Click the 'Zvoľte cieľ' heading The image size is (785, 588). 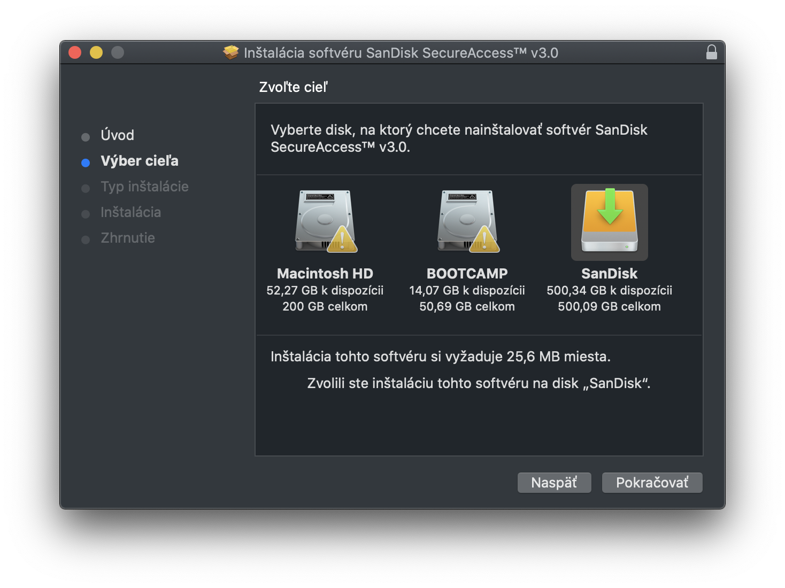[294, 87]
